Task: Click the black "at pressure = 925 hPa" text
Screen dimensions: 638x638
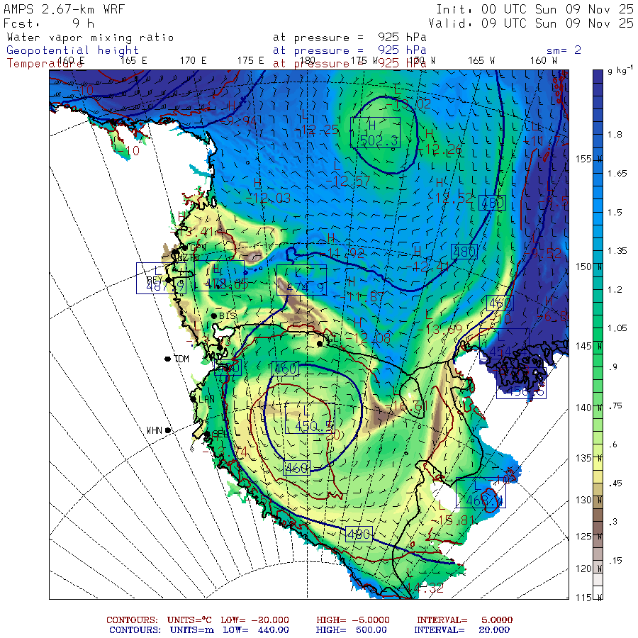Action: point(349,38)
